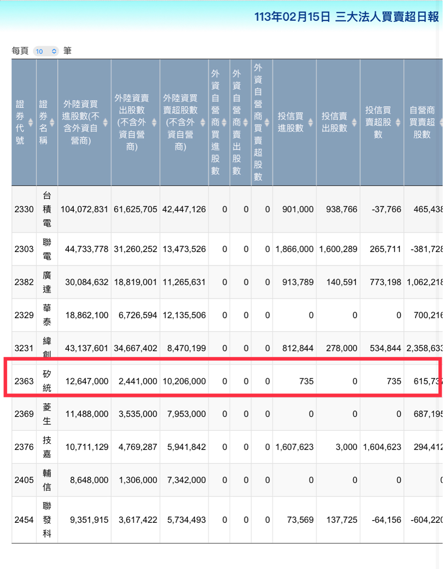Screen dimensions: 443x569
Task: Select stock code 2376 cell
Action: pos(24,447)
